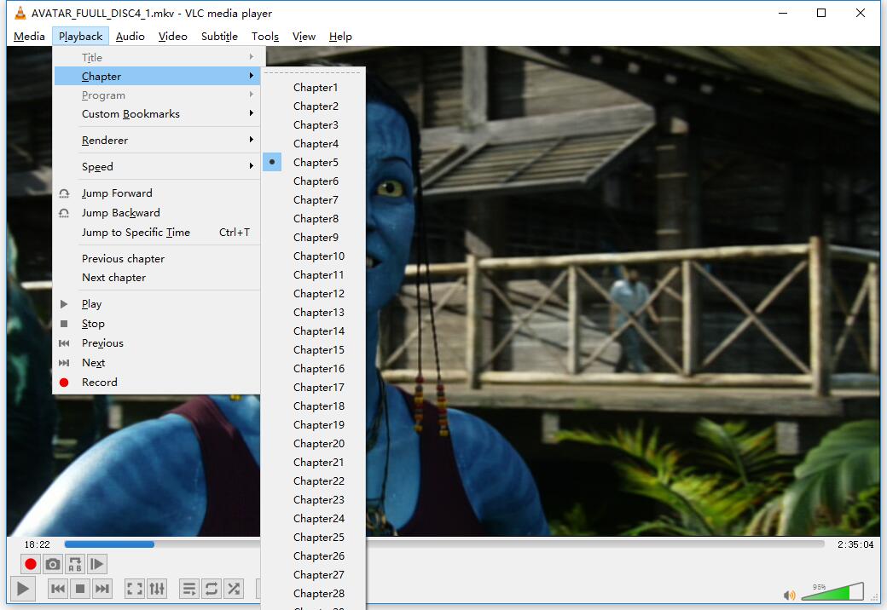Toggle loop mode with the repeat icon
Viewport: 887px width, 610px height.
(x=212, y=589)
